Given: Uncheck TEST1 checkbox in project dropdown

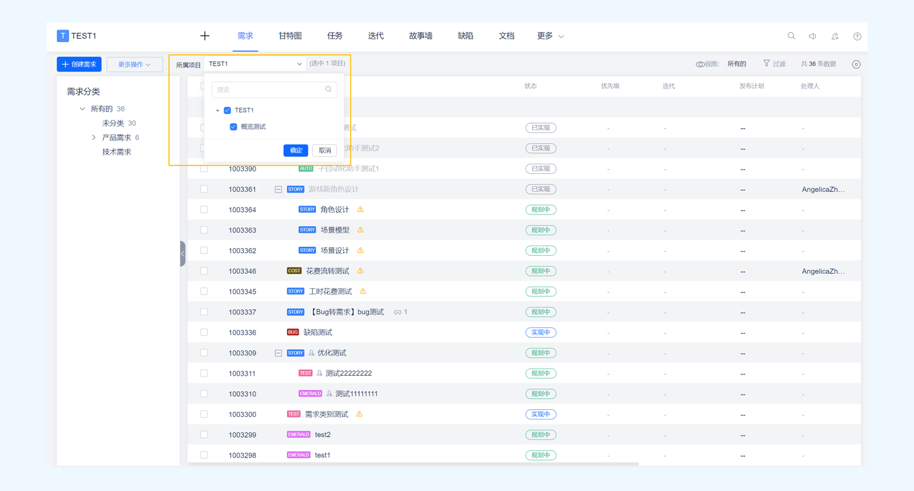Looking at the screenshot, I should tap(227, 110).
